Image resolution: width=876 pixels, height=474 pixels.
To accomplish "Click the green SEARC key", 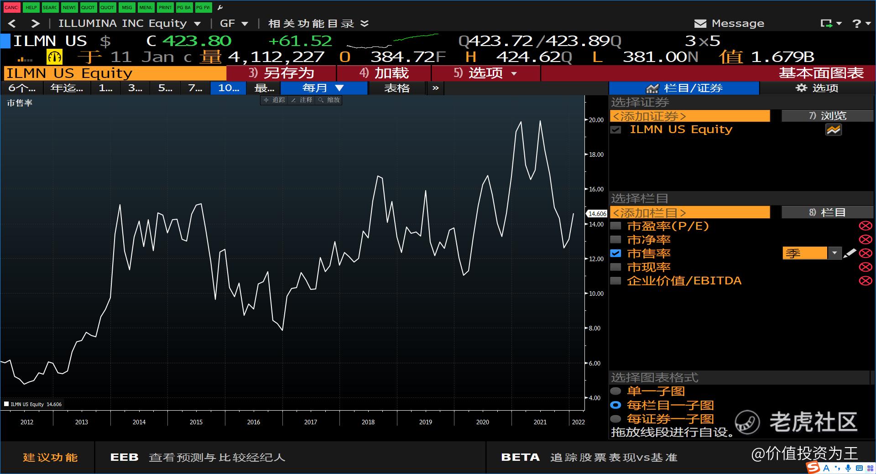I will click(x=50, y=7).
